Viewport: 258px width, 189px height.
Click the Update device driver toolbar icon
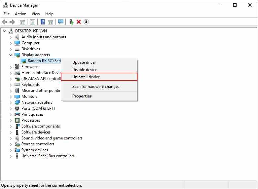[x=71, y=22]
